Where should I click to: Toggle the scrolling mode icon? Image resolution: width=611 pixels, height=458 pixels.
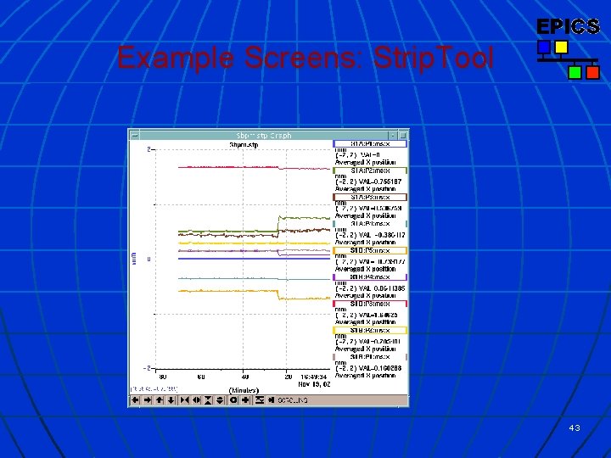point(272,400)
